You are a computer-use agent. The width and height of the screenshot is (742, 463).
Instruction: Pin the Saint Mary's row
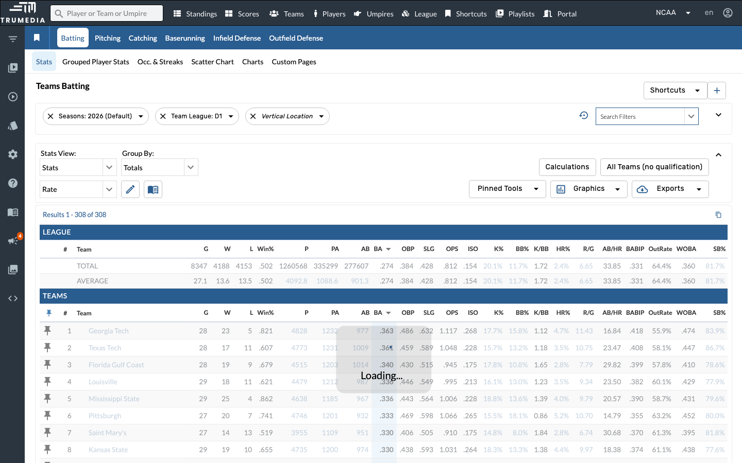tap(47, 432)
